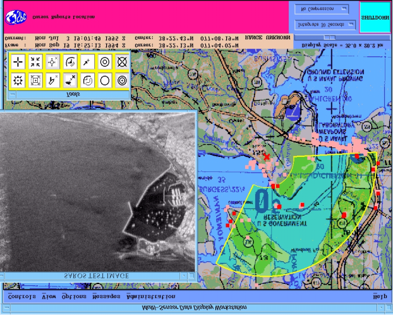Open the No Compression option menu
Viewport: 393px width, 315px height.
click(322, 9)
